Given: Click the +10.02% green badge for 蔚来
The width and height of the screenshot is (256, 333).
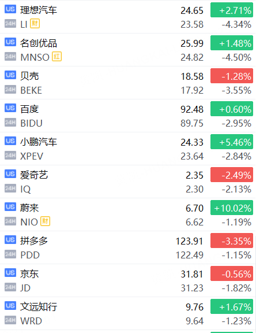Looking at the screenshot, I should click(232, 208).
